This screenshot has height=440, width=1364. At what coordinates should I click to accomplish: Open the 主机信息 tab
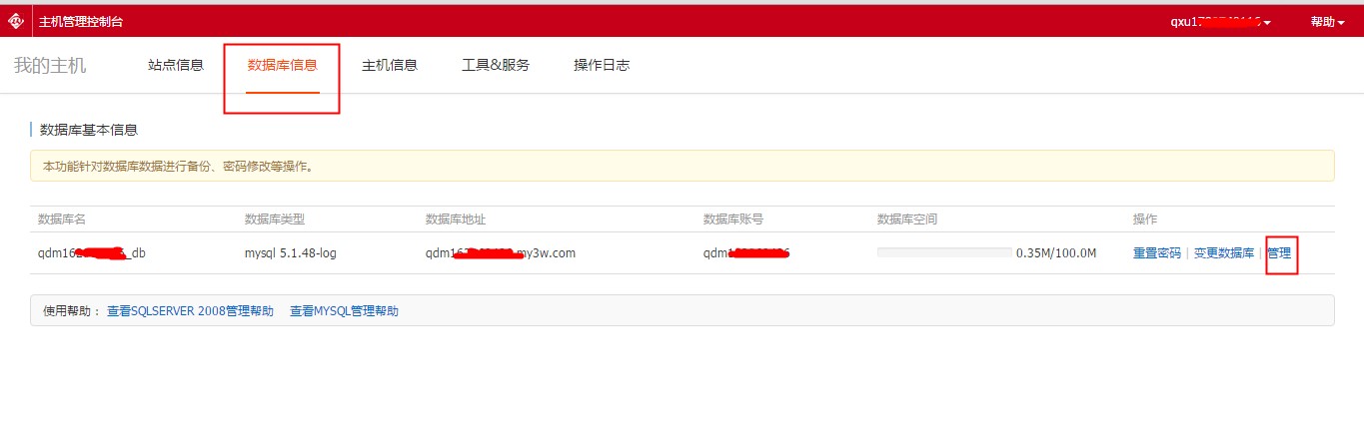pyautogui.click(x=390, y=66)
